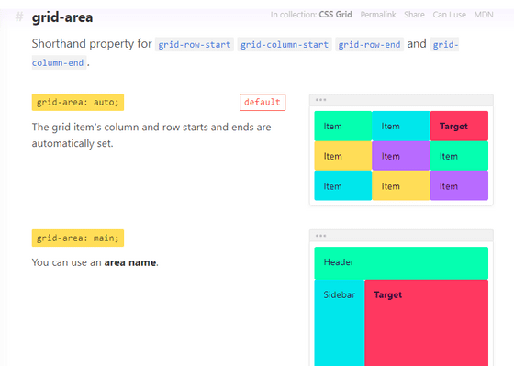Viewport: 514px width, 366px height.
Task: Copy the grid-area: main; code snippet
Action: [x=78, y=238]
